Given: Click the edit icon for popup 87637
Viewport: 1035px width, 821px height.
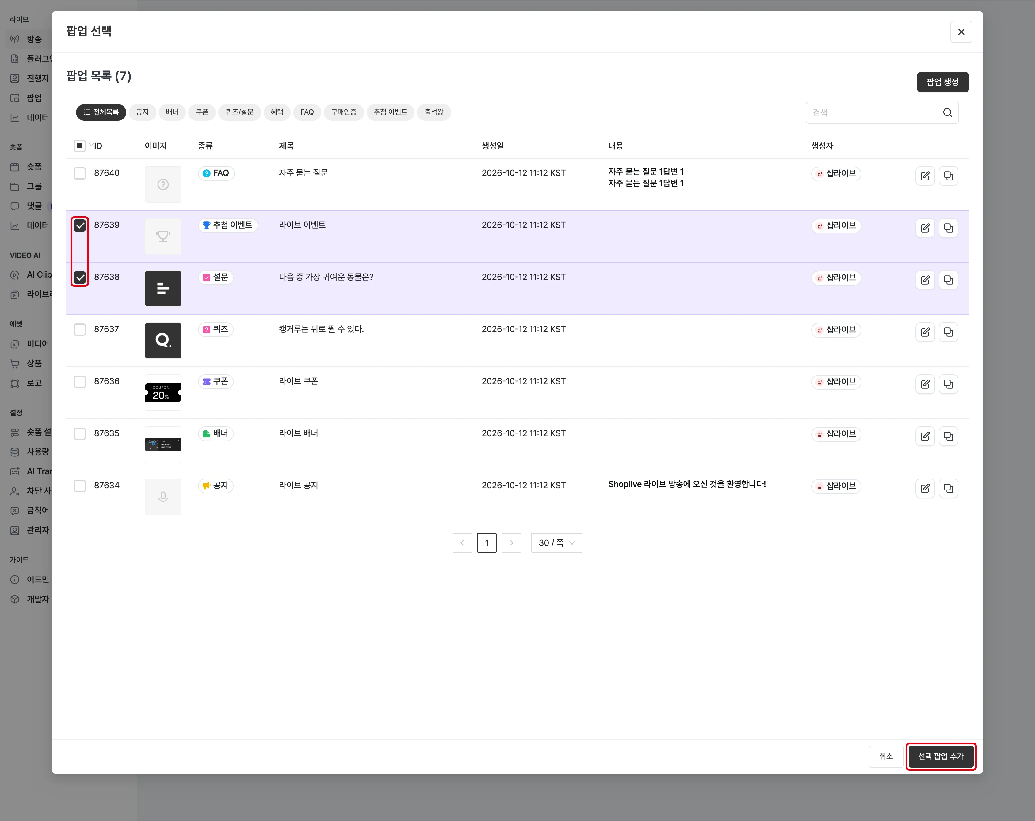Looking at the screenshot, I should [925, 332].
